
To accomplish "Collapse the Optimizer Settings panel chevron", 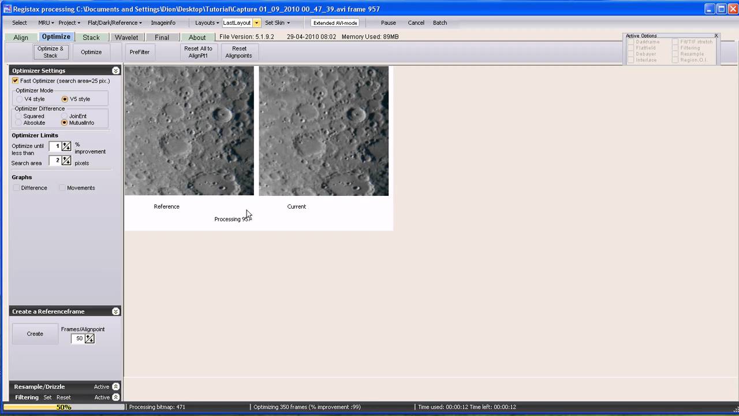I will (x=115, y=70).
